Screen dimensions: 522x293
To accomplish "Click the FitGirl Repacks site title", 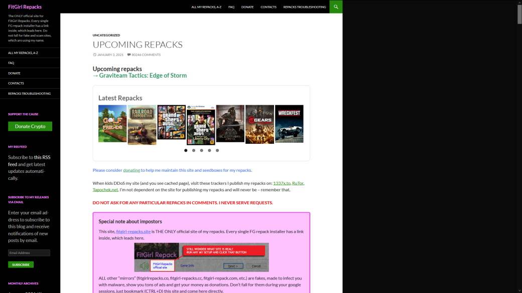I will click(25, 7).
